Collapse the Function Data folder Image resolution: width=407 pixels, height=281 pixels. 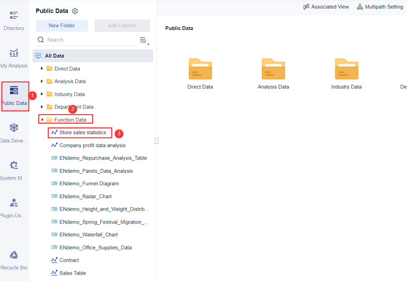pyautogui.click(x=42, y=119)
